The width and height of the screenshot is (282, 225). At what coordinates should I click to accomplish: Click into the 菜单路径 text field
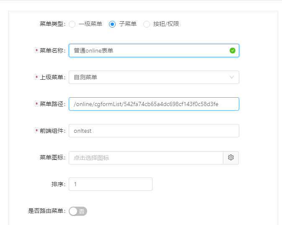click(154, 104)
